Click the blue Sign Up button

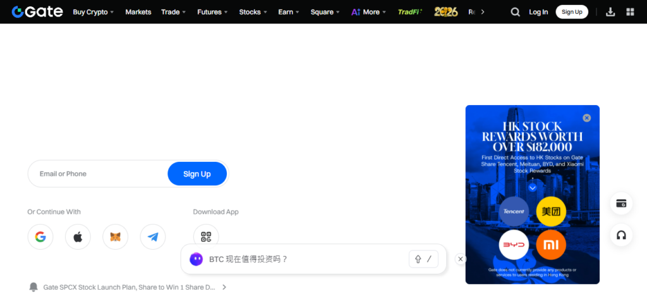pos(197,174)
